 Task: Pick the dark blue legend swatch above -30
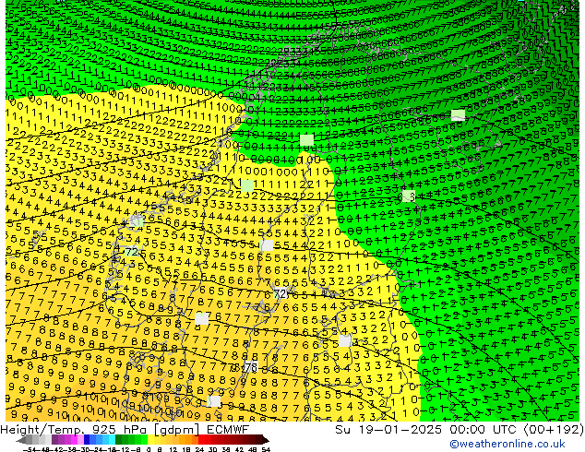click(87, 440)
